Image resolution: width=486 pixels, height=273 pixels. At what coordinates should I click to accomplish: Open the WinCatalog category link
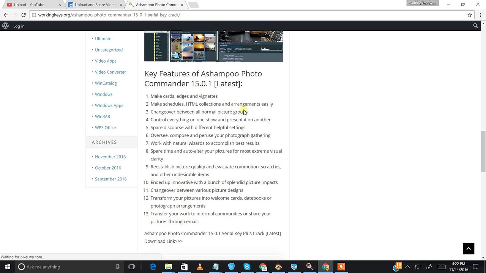click(x=106, y=83)
